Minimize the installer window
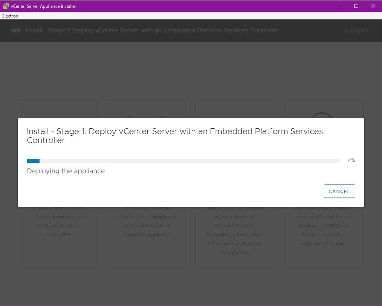The image size is (382, 306). point(339,6)
